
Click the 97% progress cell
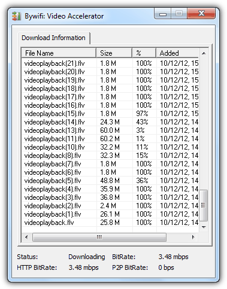142,114
